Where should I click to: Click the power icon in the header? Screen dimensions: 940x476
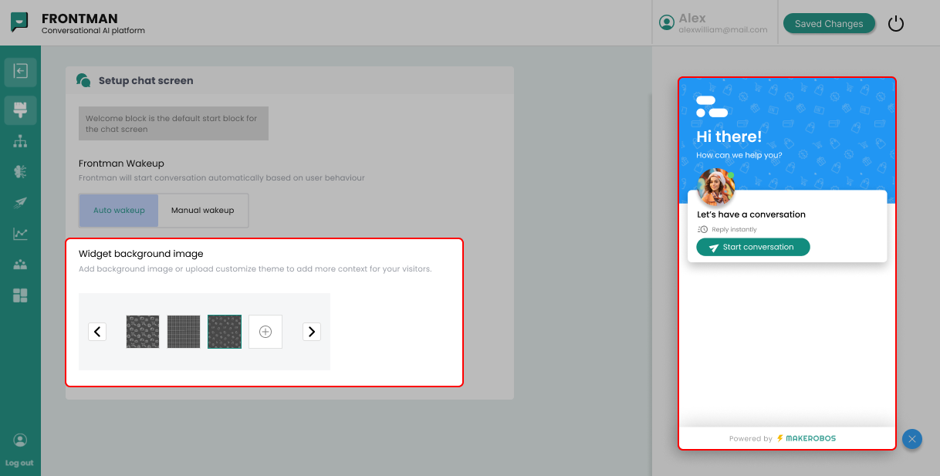point(895,24)
